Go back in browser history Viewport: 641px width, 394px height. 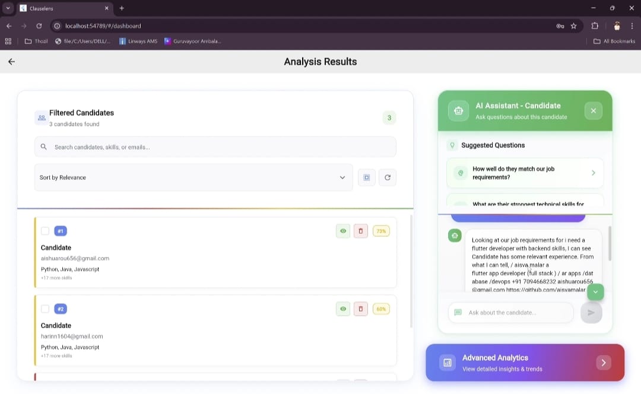tap(9, 26)
